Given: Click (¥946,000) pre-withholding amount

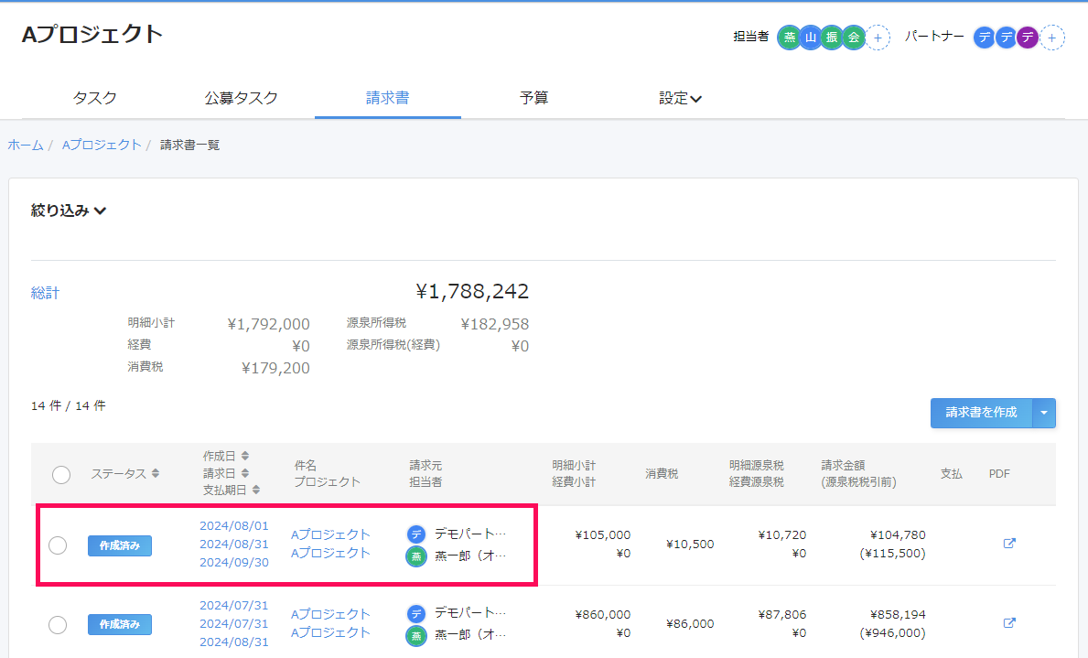Looking at the screenshot, I should [892, 633].
